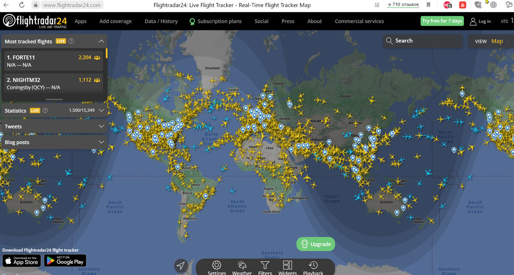Open the Playback history icon

pos(313,265)
